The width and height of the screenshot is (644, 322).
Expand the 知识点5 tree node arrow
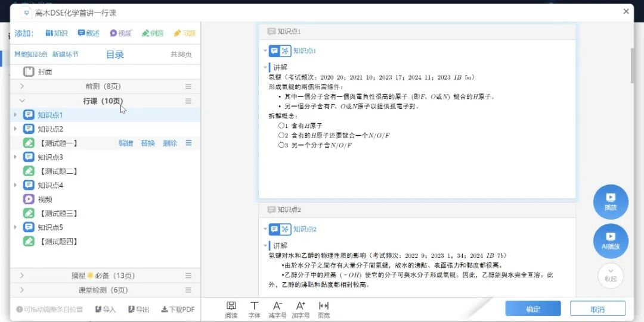click(16, 227)
